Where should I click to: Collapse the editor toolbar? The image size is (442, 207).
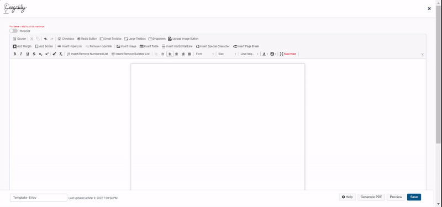point(422,55)
